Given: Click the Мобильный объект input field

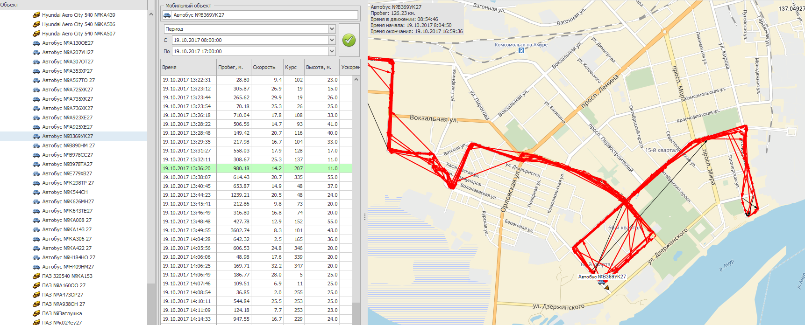Looking at the screenshot, I should click(x=264, y=15).
